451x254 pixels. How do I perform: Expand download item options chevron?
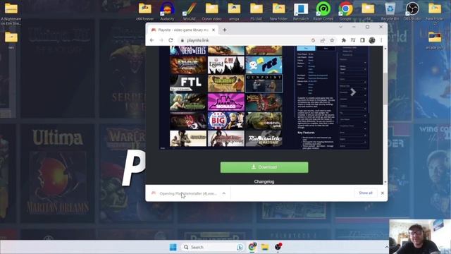coord(224,193)
